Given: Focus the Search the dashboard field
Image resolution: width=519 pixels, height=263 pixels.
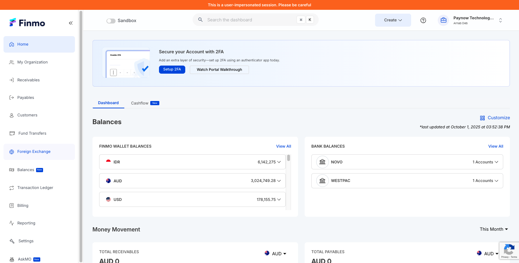Looking at the screenshot, I should pyautogui.click(x=256, y=20).
